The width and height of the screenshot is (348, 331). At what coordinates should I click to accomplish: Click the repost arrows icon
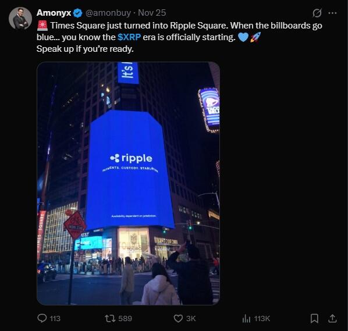[x=110, y=319]
